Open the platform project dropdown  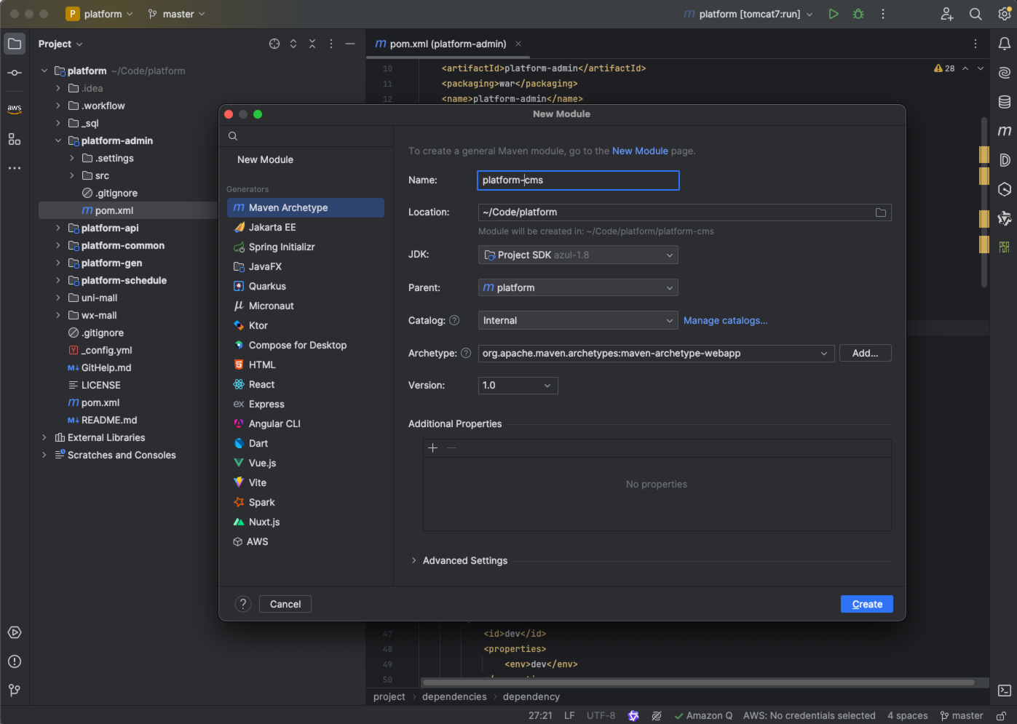[100, 14]
